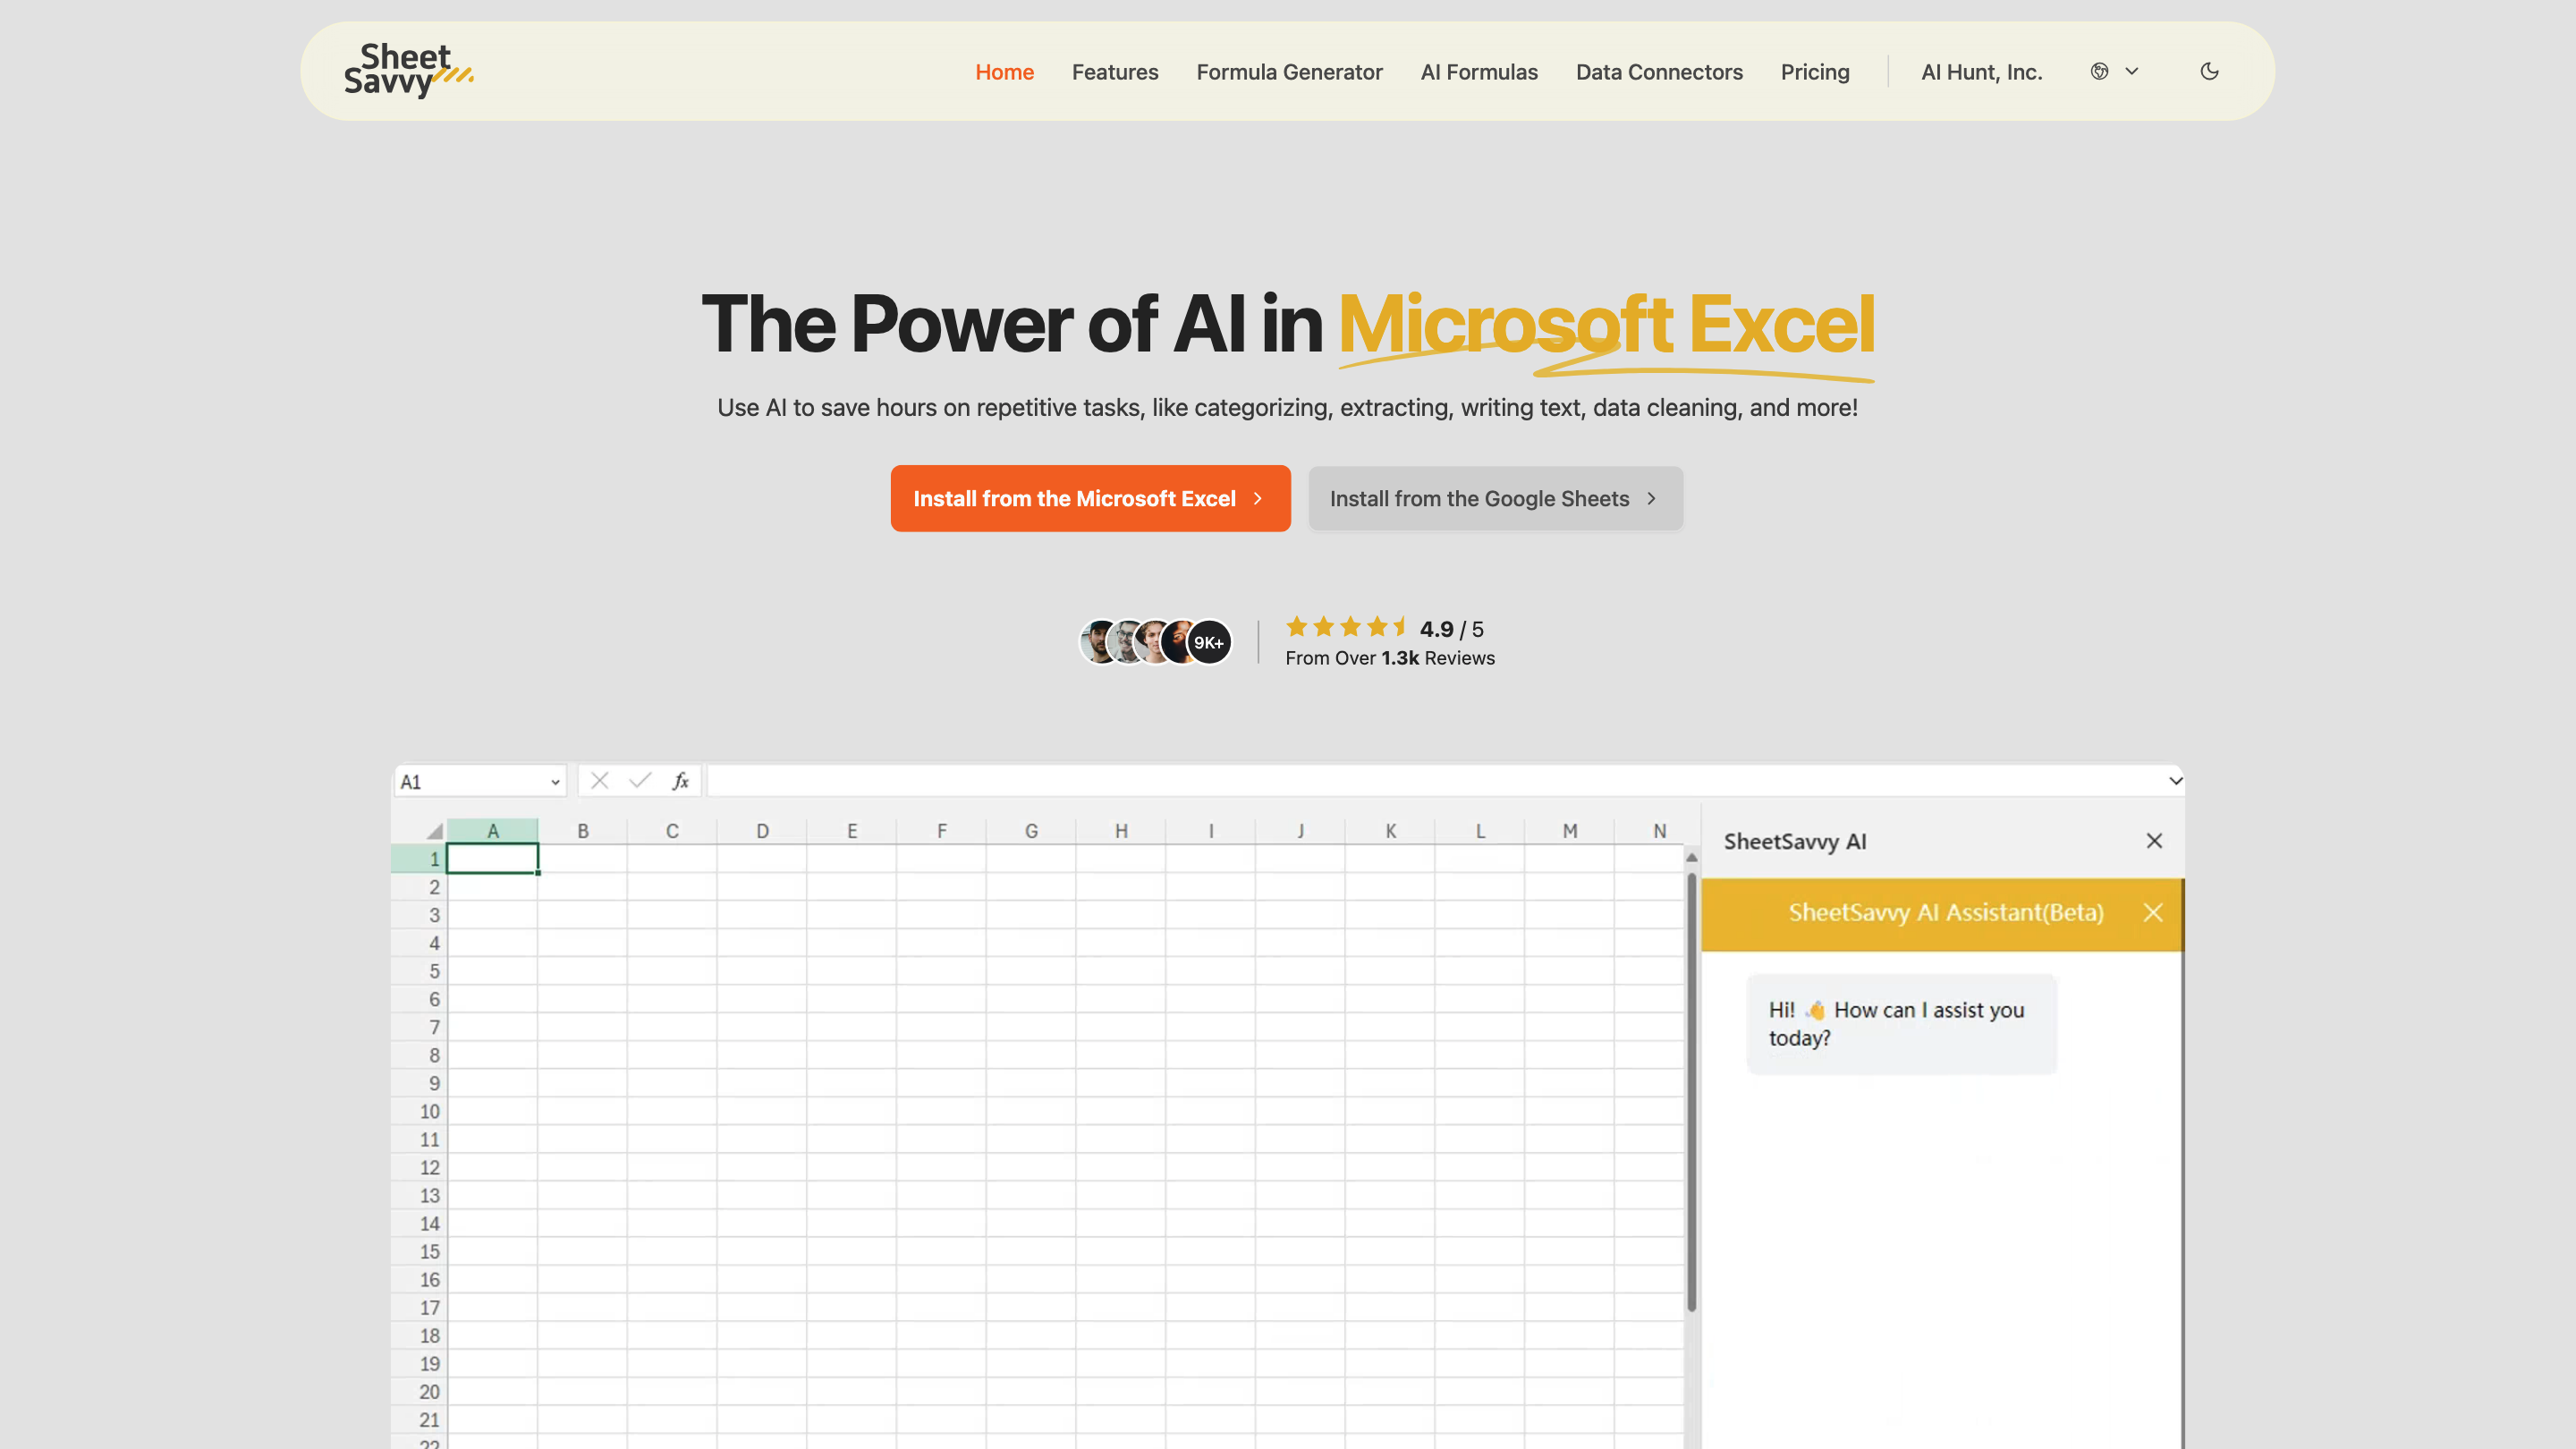Toggle dark mode with moon icon
This screenshot has height=1449, width=2576.
point(2209,71)
